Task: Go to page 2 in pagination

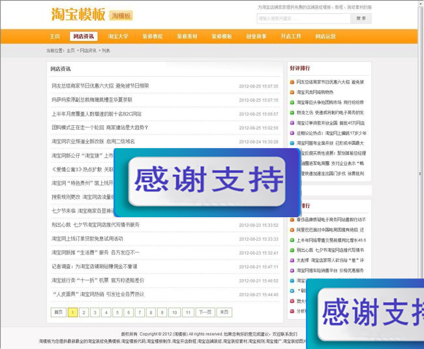Action: pyautogui.click(x=84, y=312)
